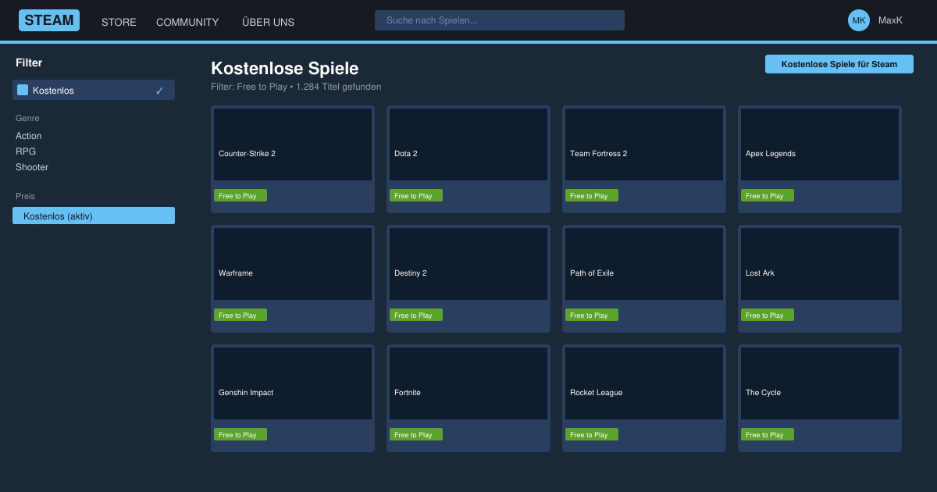
Task: Click the '1.284 Titel gefunden' filter summary
Action: (339, 87)
